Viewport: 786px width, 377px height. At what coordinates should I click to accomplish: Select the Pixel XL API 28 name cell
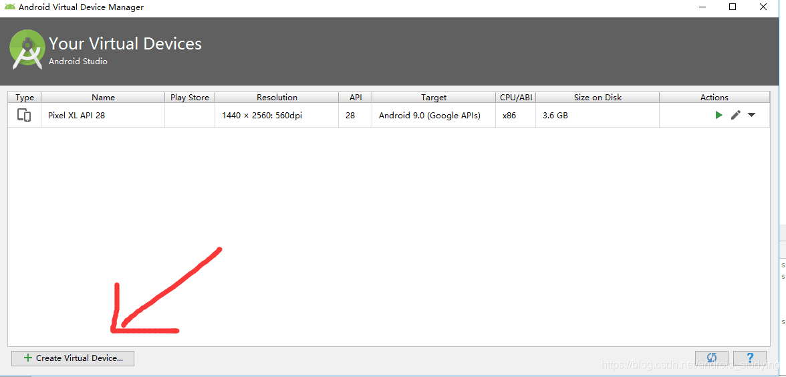click(x=103, y=115)
